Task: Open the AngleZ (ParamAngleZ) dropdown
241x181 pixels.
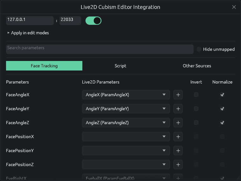Action: (126, 123)
